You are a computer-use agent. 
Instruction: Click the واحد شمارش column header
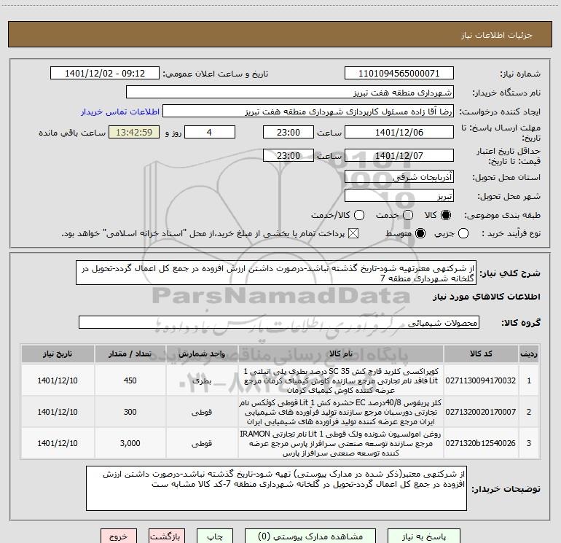click(x=202, y=354)
